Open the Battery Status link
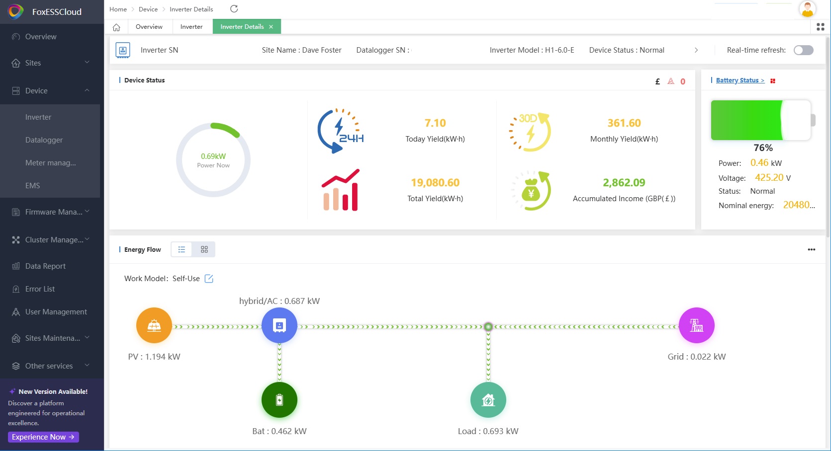 click(x=740, y=80)
